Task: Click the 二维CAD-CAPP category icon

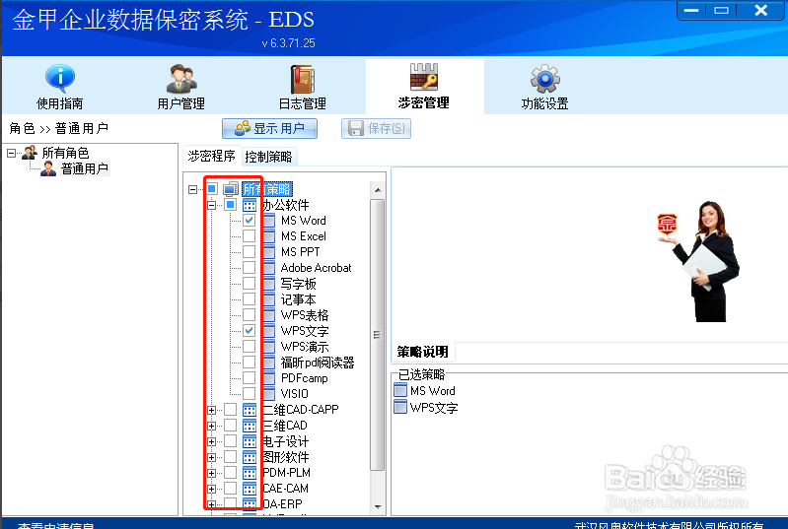Action: coord(250,410)
